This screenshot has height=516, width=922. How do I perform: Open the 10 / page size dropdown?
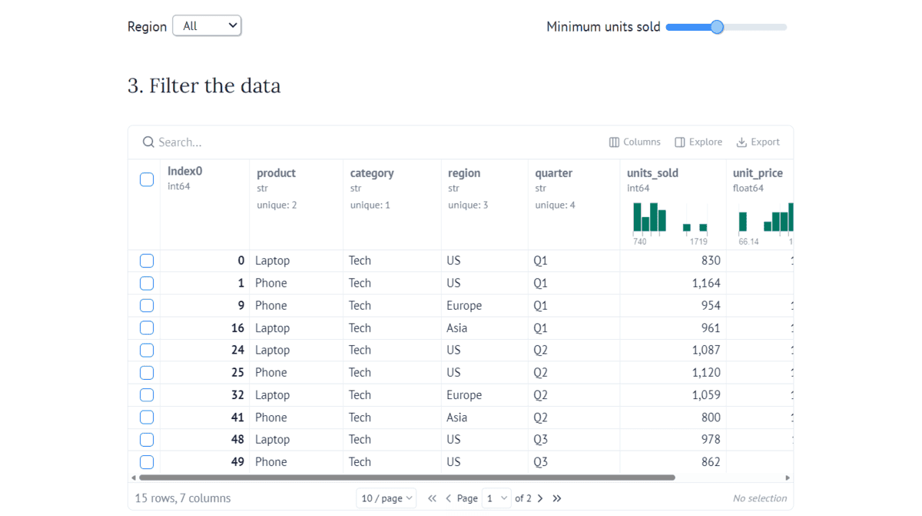coord(386,498)
